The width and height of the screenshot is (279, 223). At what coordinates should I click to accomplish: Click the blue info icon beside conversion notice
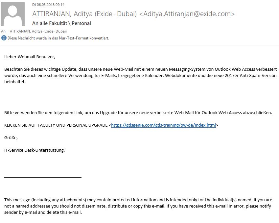(x=4, y=38)
